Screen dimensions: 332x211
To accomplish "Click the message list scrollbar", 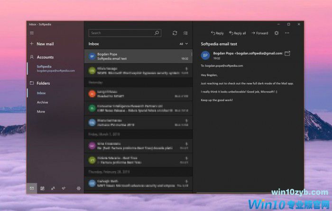I will click(192, 54).
